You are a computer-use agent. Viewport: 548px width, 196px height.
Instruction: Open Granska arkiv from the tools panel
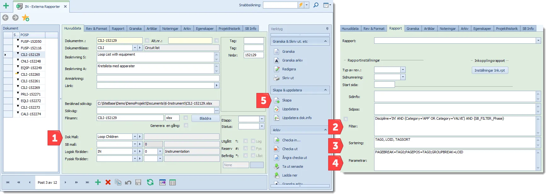[x=292, y=60]
